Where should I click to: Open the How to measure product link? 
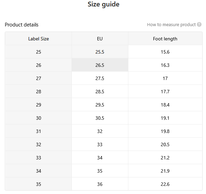171,25
